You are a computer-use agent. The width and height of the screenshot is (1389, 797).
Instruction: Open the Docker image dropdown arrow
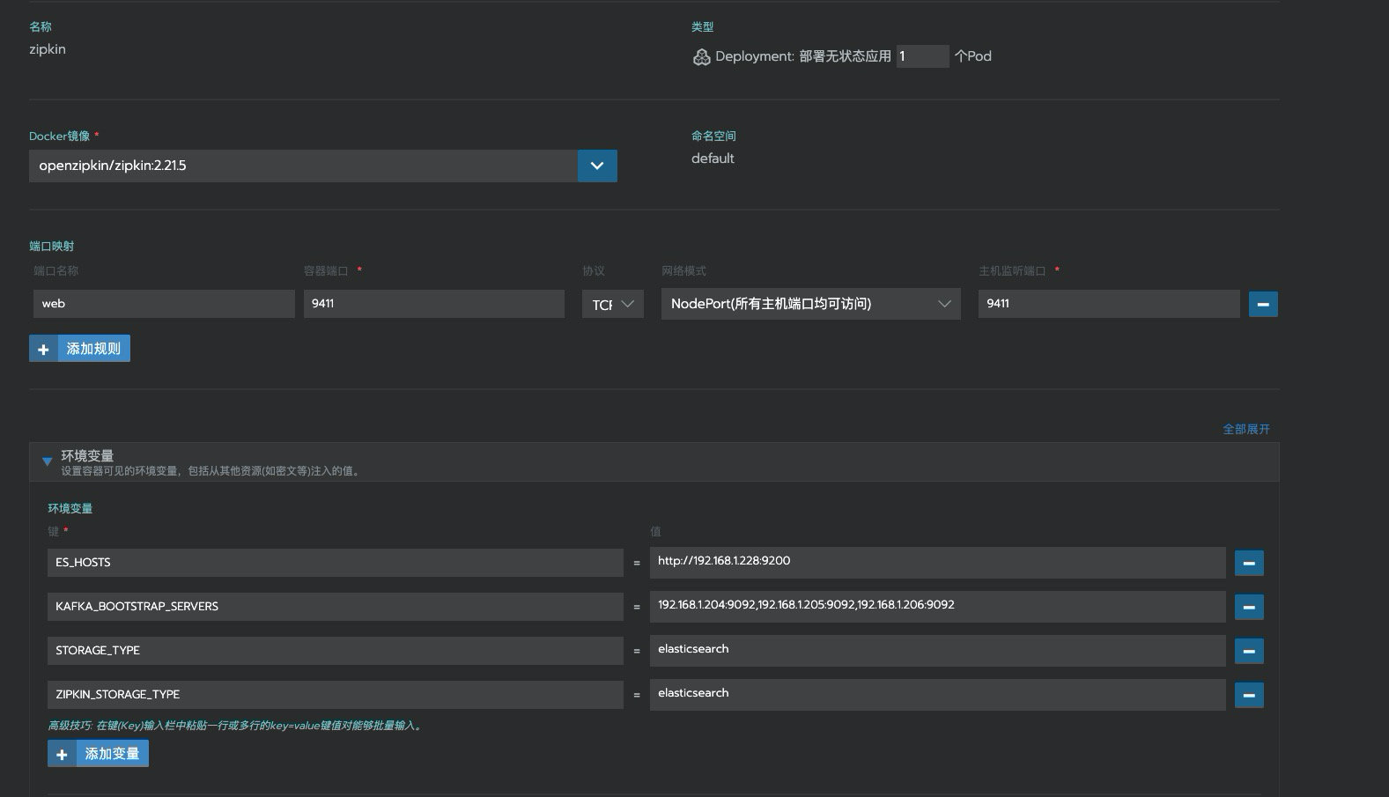[597, 166]
